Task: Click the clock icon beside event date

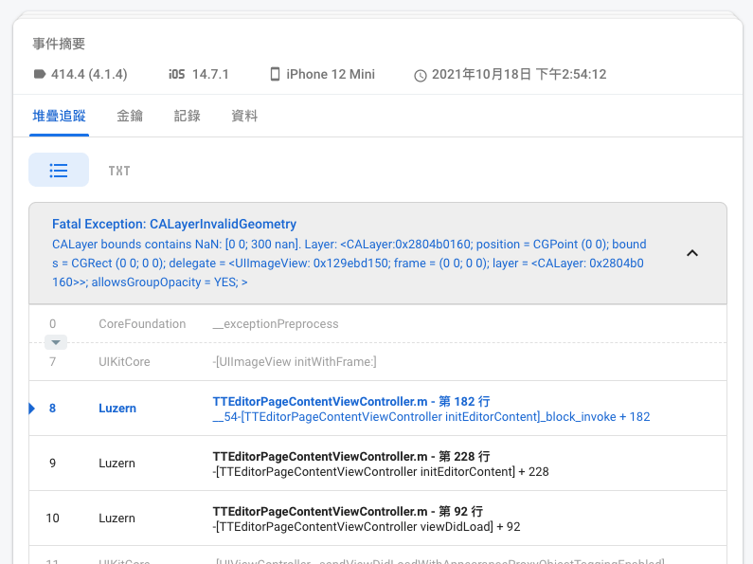Action: [421, 75]
